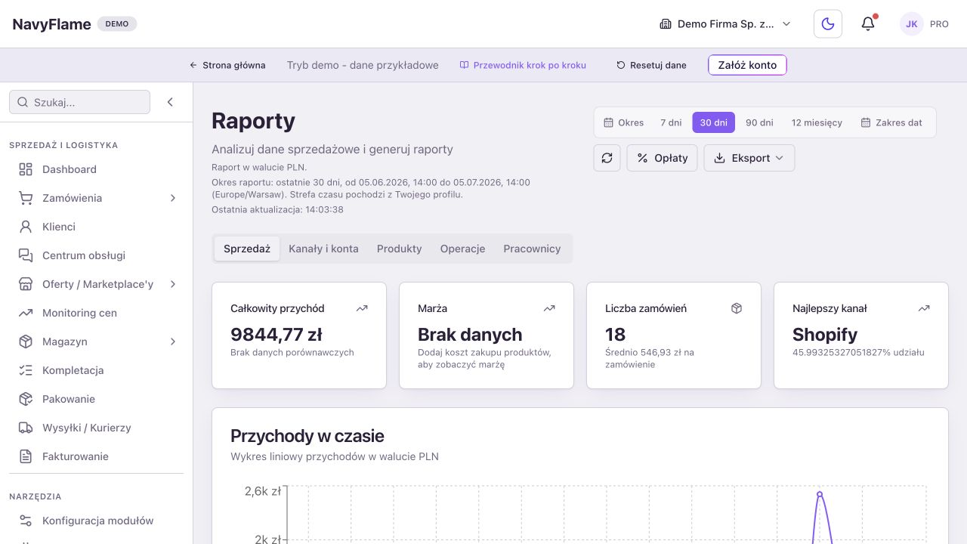
Task: Switch to the Sprzedaż tab
Action: [247, 249]
